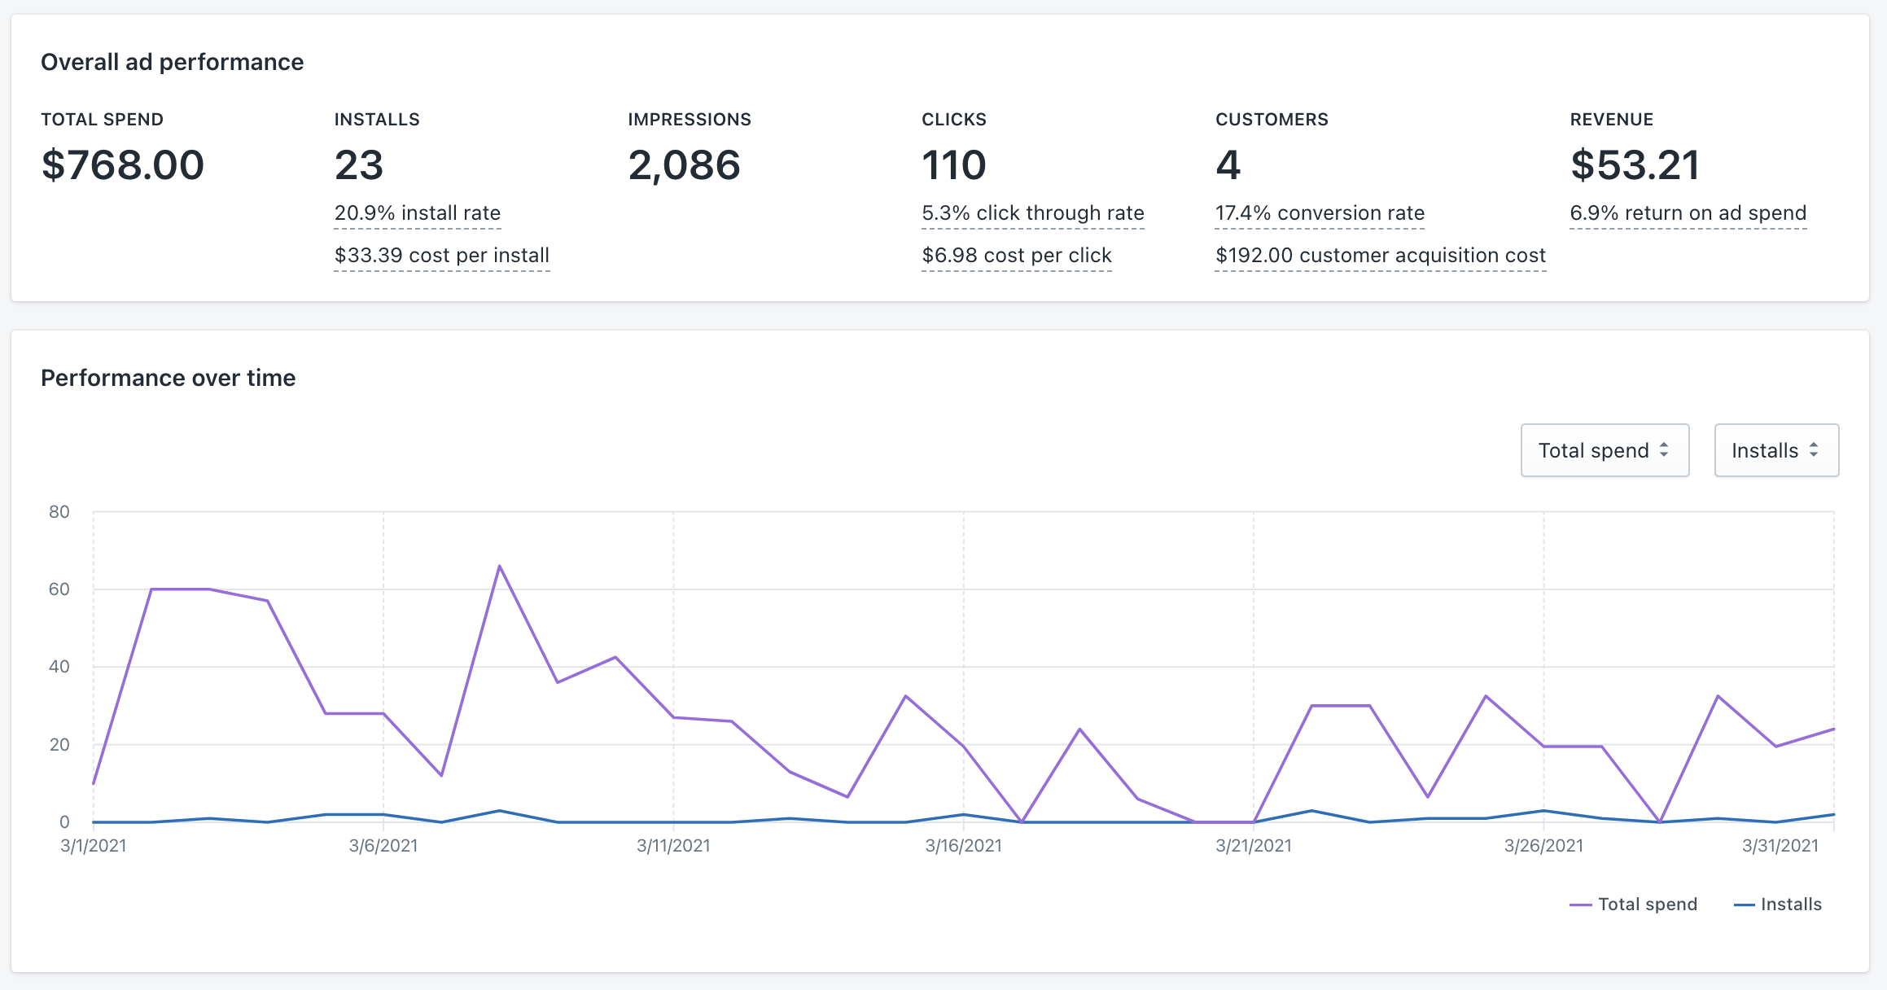The width and height of the screenshot is (1887, 990).
Task: Click the 3/16/2021 axis date label
Action: pos(963,846)
